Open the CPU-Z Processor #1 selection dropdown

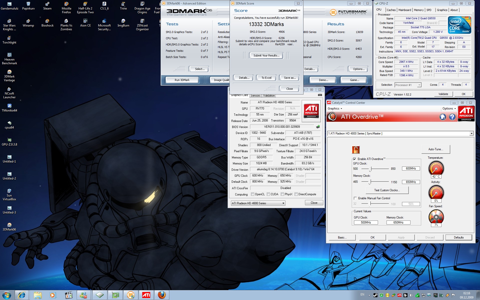(x=408, y=85)
